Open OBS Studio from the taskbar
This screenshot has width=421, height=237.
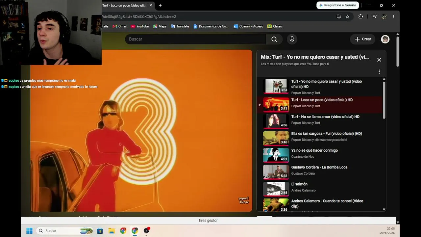(146, 231)
